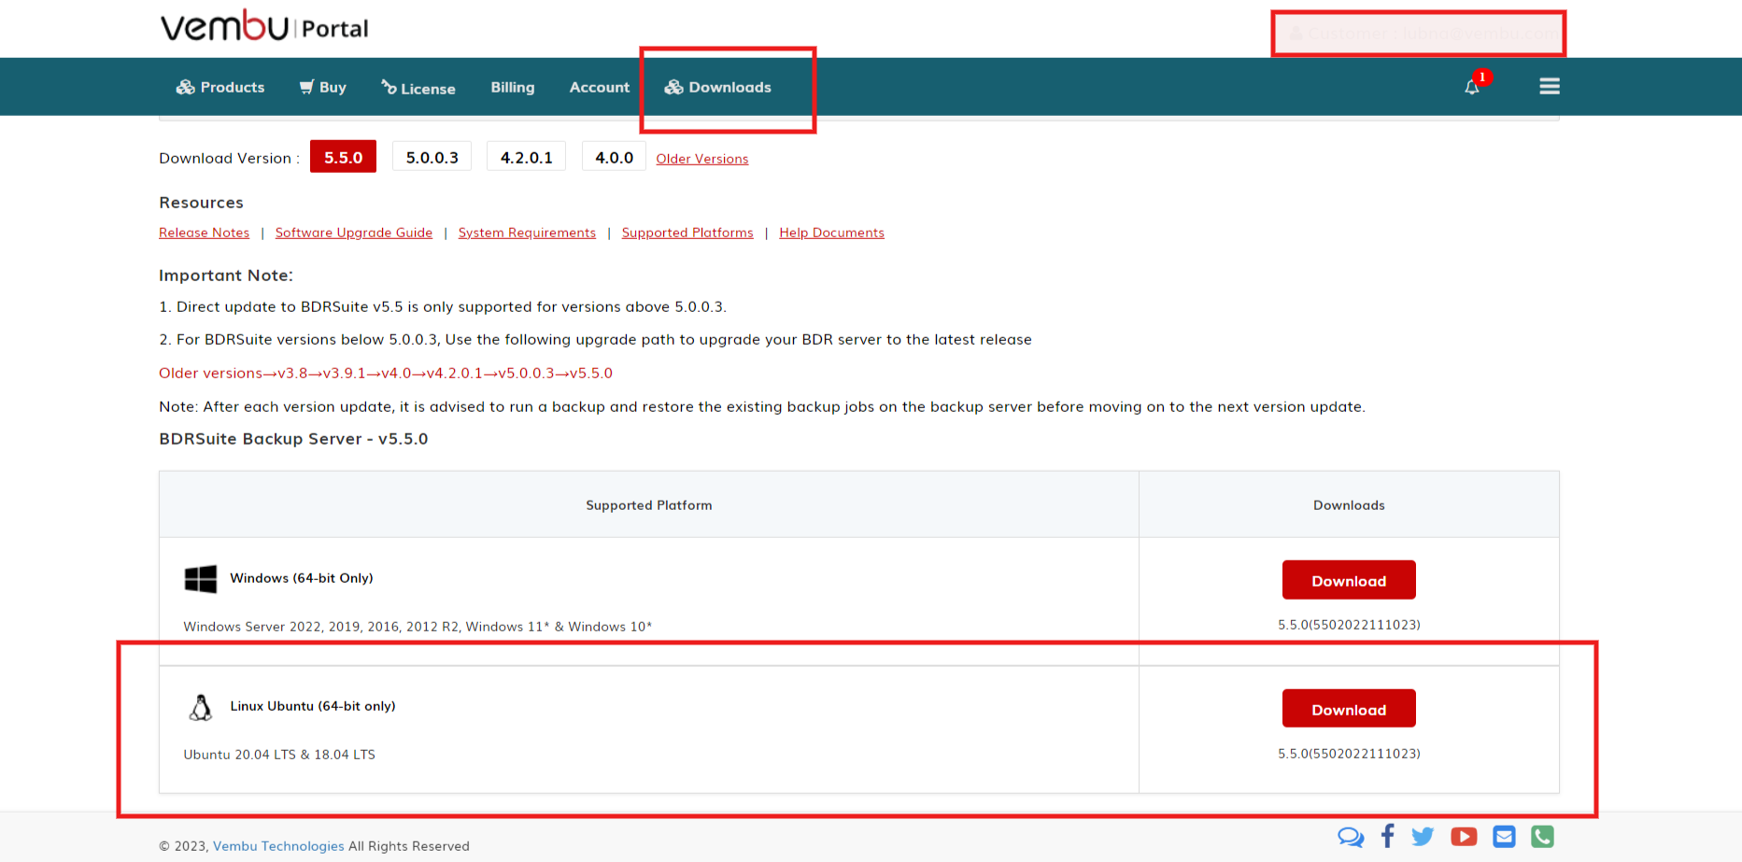
Task: Download the Linux Ubuntu installer
Action: pyautogui.click(x=1349, y=709)
